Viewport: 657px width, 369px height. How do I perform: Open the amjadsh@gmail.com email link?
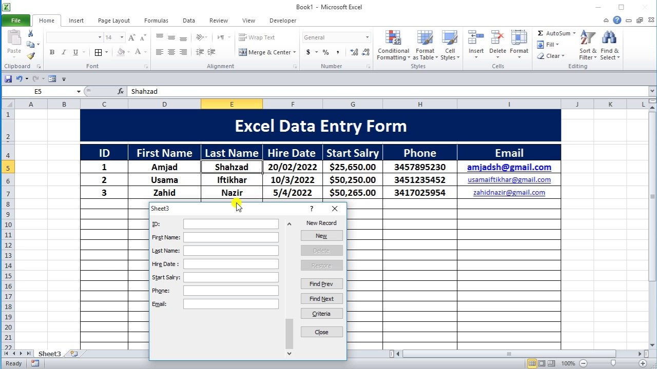point(509,167)
